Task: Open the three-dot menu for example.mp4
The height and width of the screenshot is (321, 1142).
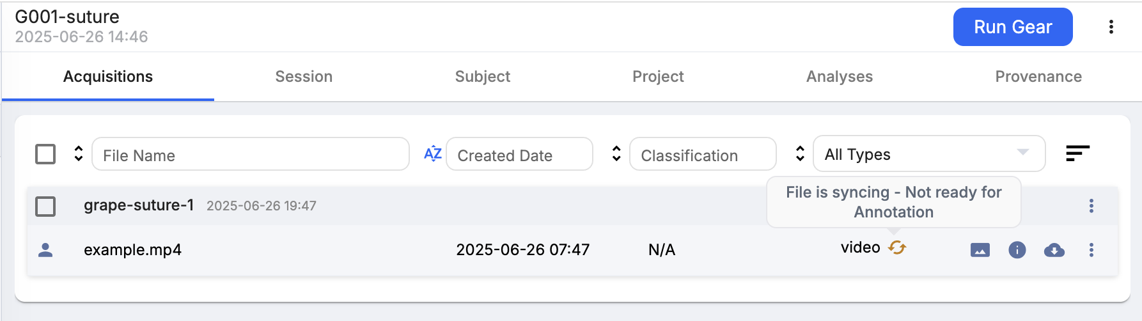Action: [1091, 250]
